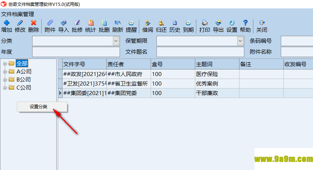Click the ##省卫生监督所 cell
This screenshot has width=313, height=170.
(129, 84)
